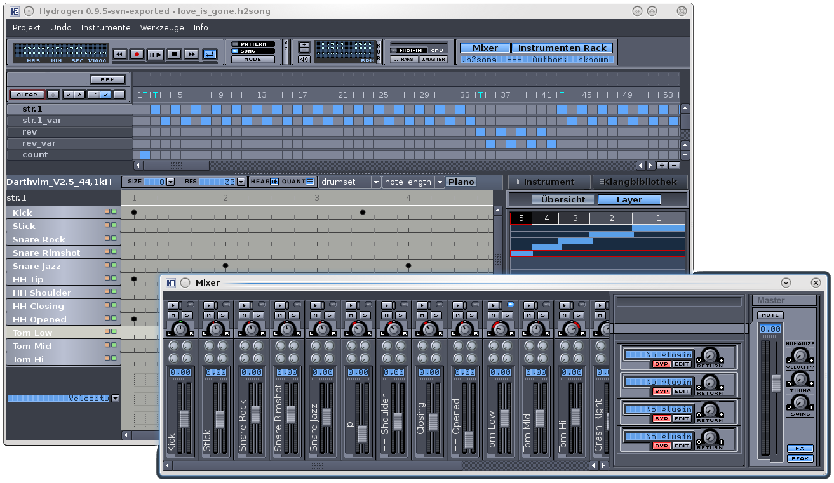Open the drumset dropdown
The image size is (834, 483).
click(377, 182)
